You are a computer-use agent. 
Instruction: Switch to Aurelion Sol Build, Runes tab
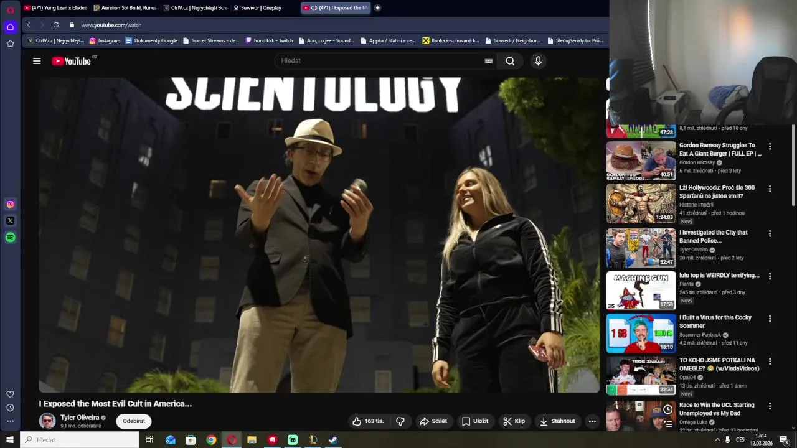click(125, 8)
